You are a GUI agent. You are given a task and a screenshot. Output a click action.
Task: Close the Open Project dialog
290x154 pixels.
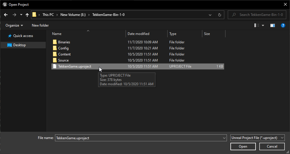coord(285,4)
